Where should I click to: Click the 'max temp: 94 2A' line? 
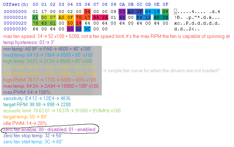tap(51, 86)
